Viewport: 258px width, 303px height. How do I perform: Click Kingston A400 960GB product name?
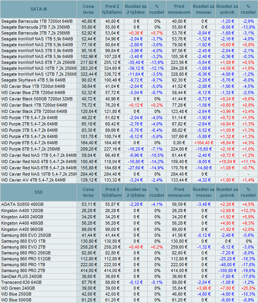click(22, 230)
